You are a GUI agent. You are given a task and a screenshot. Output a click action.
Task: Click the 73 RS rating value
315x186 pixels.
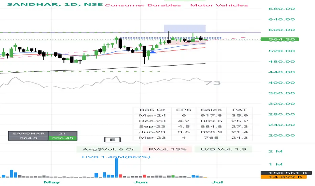coord(213,83)
